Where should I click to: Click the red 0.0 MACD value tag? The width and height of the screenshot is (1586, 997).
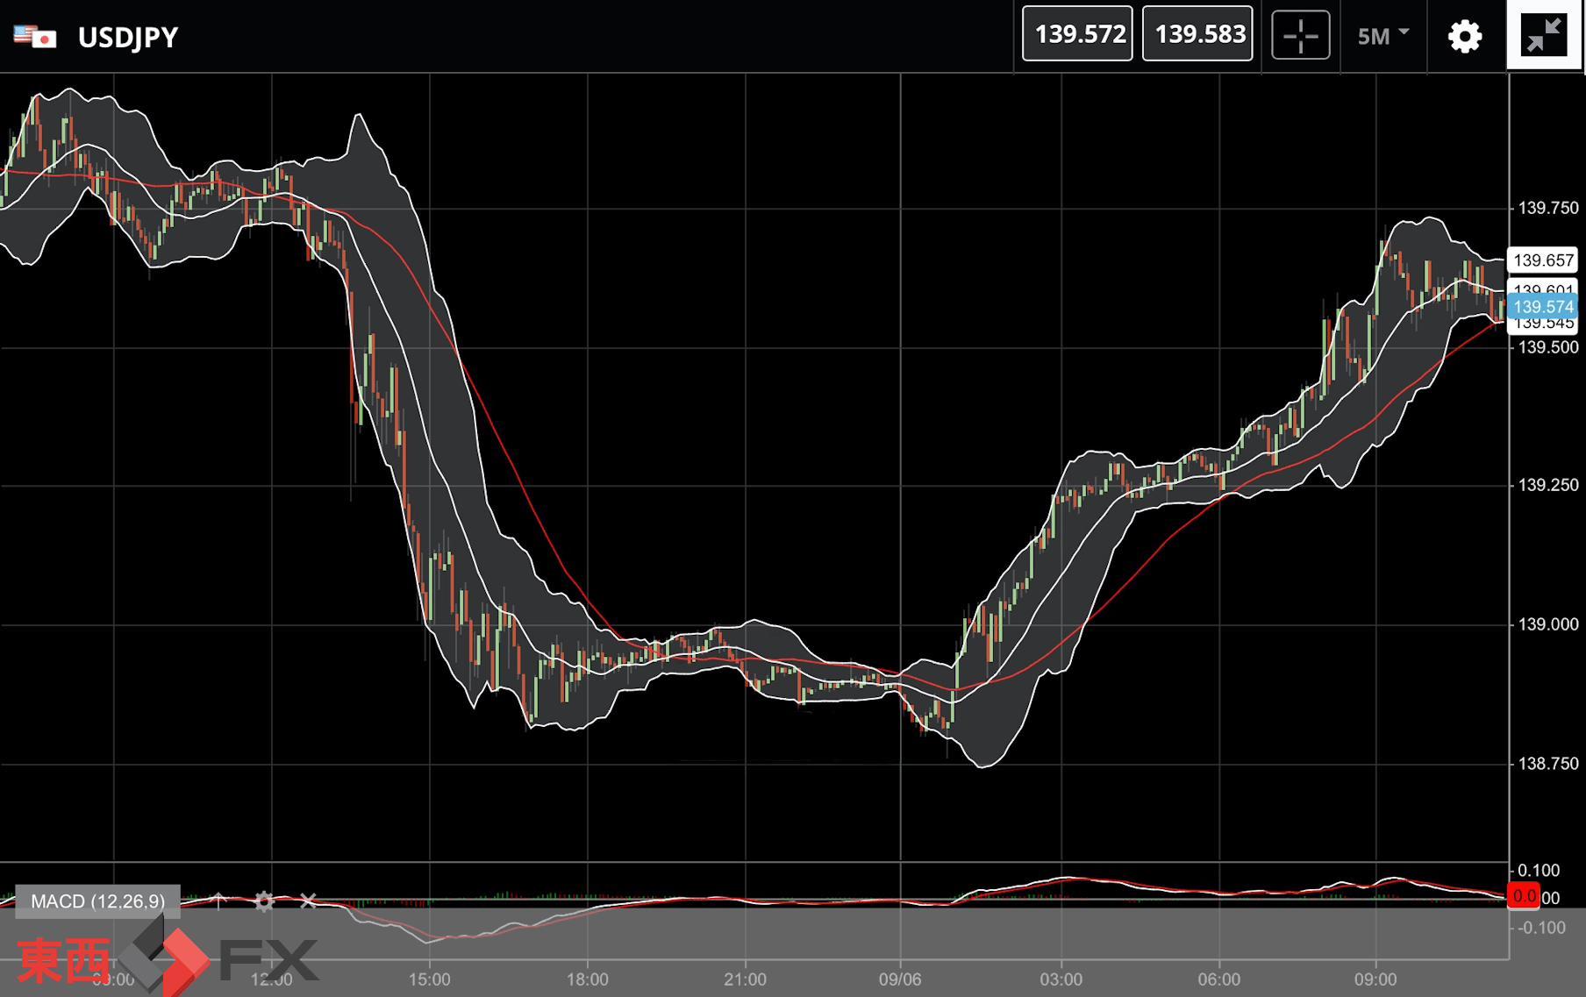1523,896
